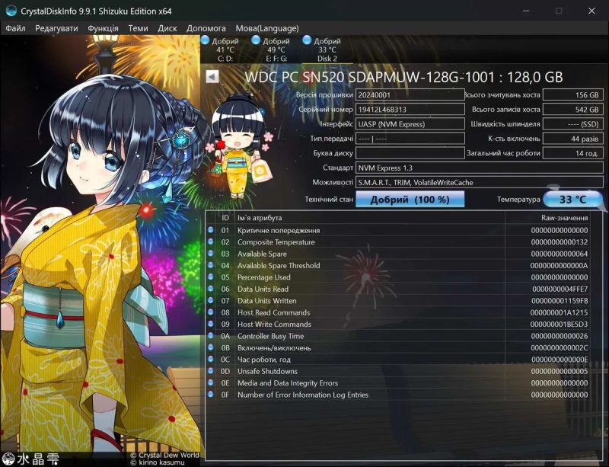Click status dot for Критичне попередження

point(211,230)
